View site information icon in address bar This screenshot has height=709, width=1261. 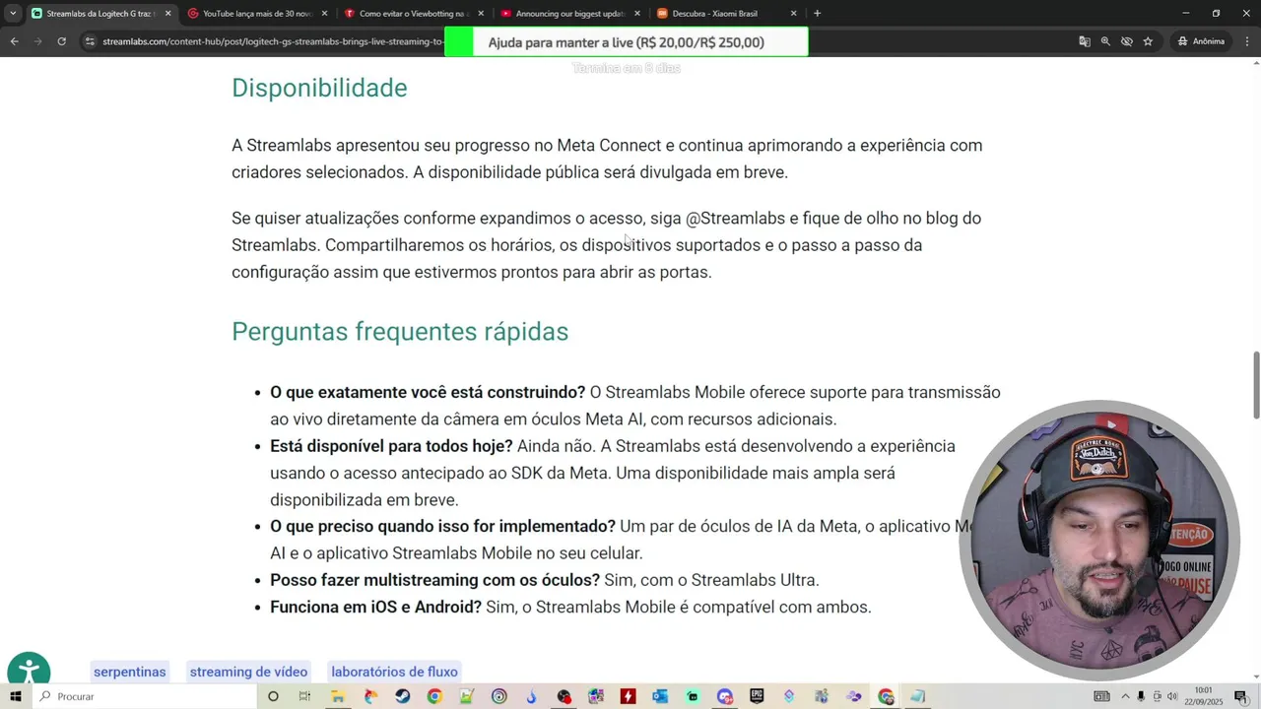[90, 41]
